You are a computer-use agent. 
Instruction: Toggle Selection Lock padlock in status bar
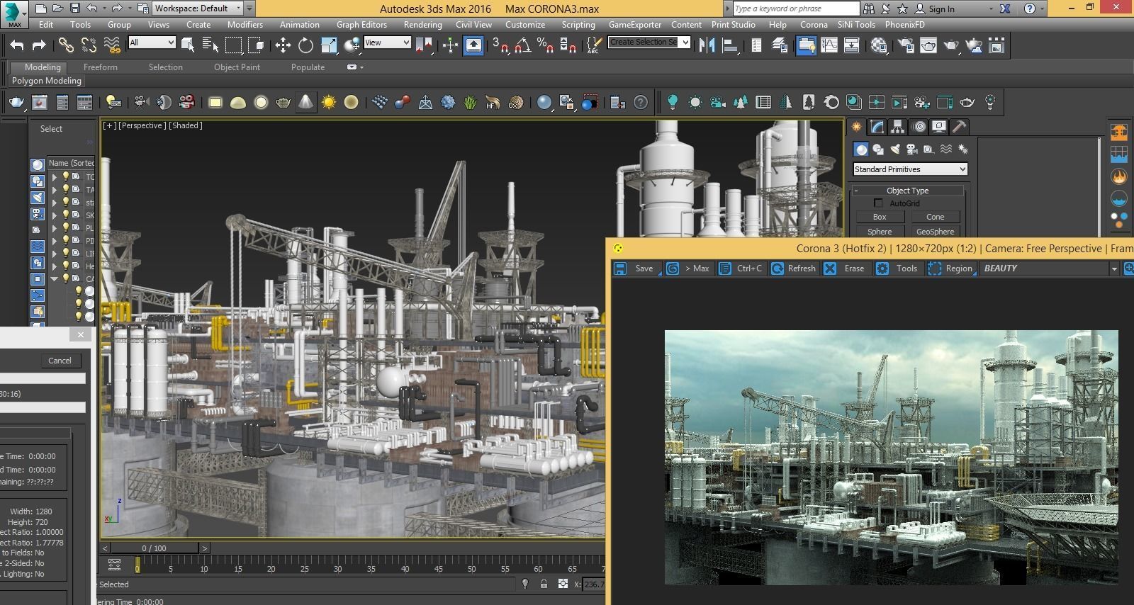coord(544,584)
